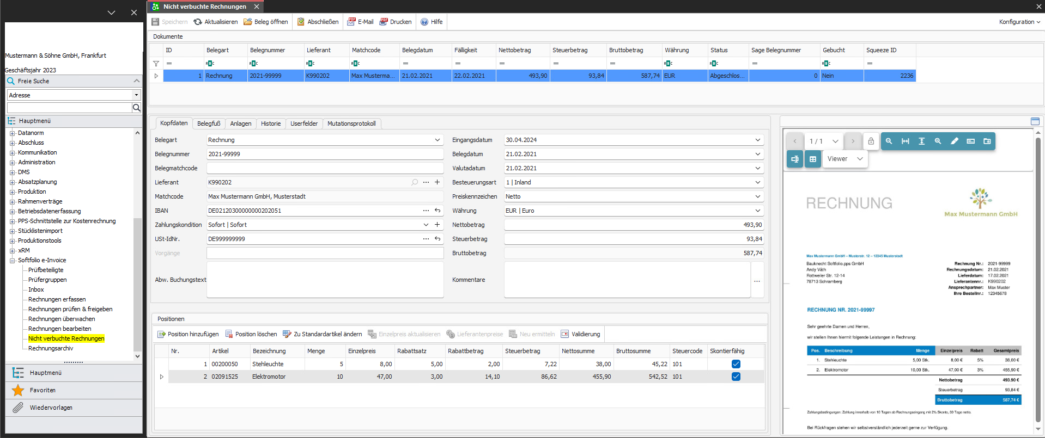Viewport: 1045px width, 438px height.
Task: Click the Abschließen toolbar button
Action: [318, 22]
